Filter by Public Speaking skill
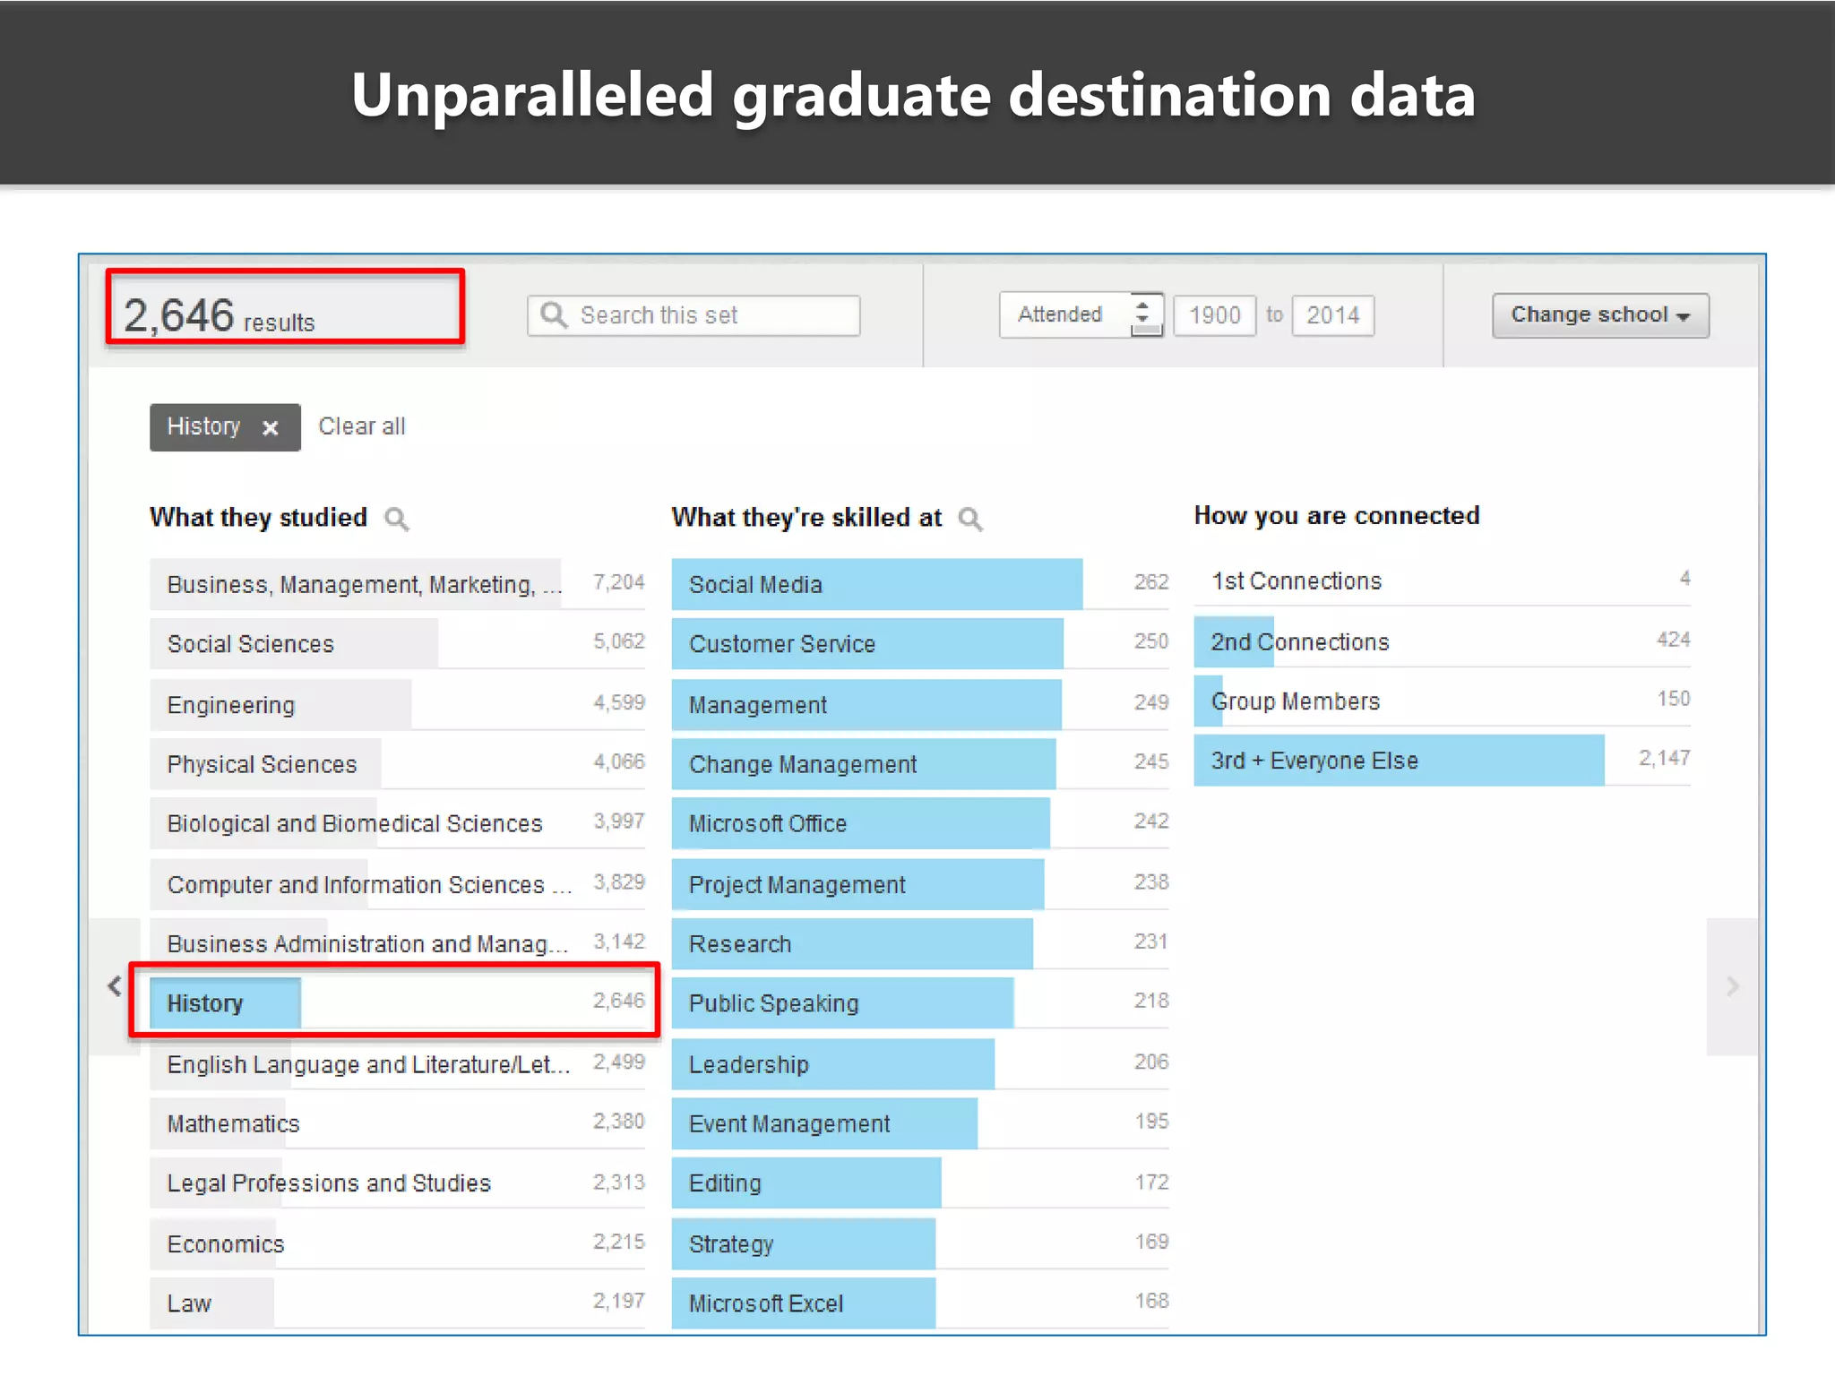The width and height of the screenshot is (1835, 1376). coord(920,1002)
